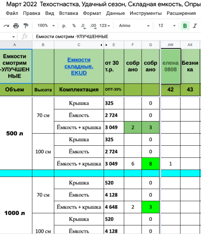
Task: Open the Arimo font dropdown
Action: pyautogui.click(x=134, y=26)
